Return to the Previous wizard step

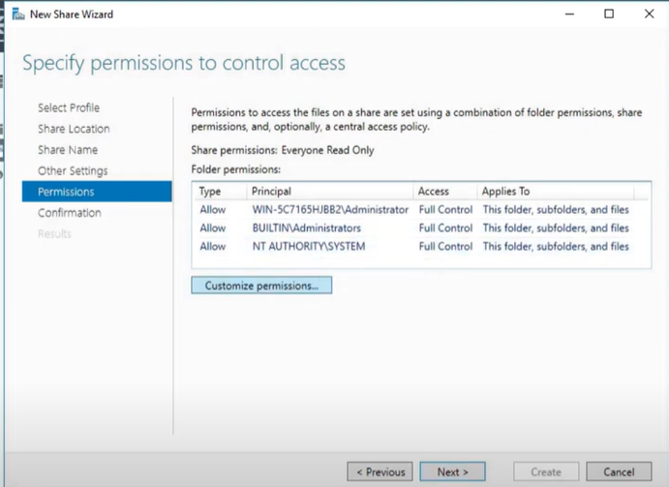(x=380, y=472)
